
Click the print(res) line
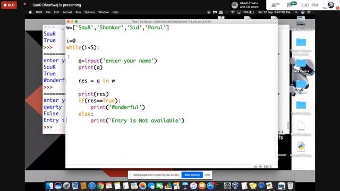pos(93,94)
